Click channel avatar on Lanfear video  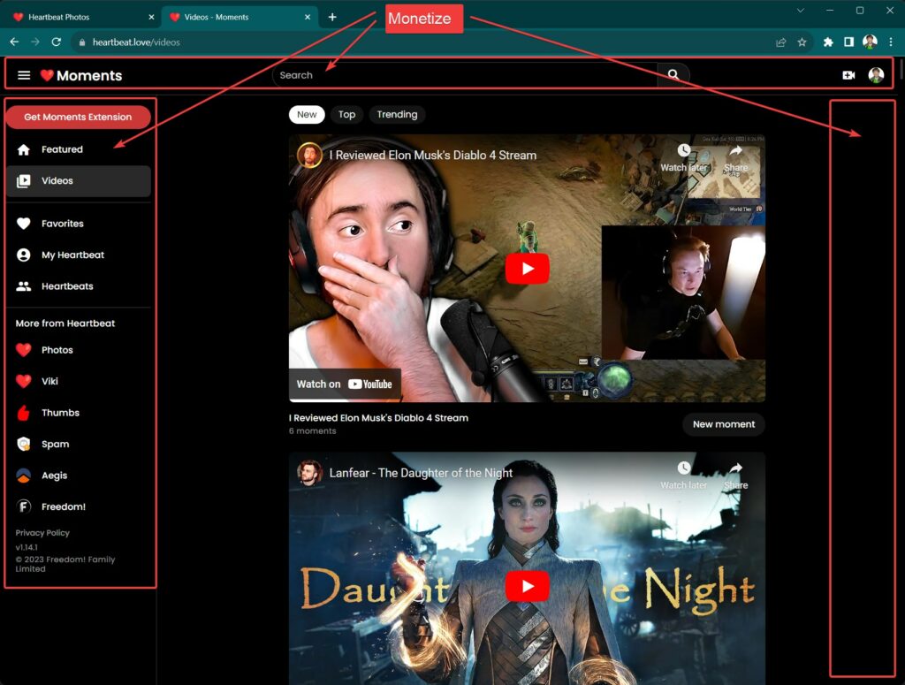tap(309, 473)
